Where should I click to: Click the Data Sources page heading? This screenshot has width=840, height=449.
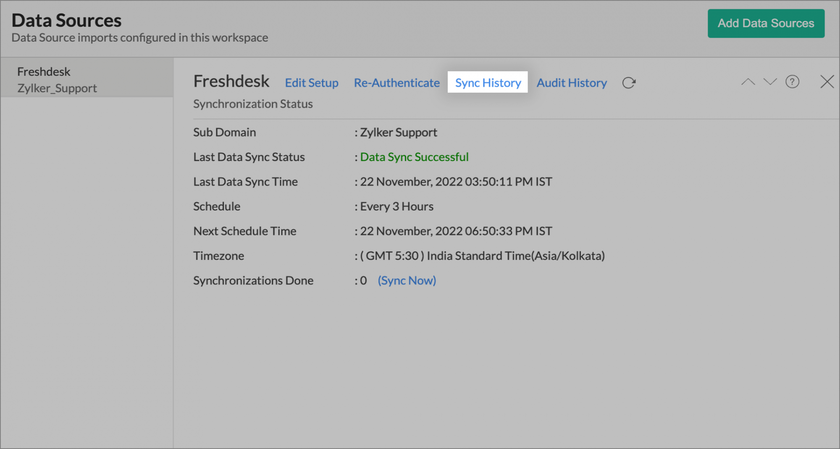click(x=66, y=20)
